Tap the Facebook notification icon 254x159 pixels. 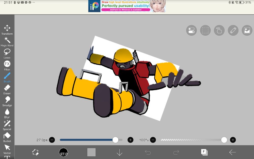pos(30,3)
